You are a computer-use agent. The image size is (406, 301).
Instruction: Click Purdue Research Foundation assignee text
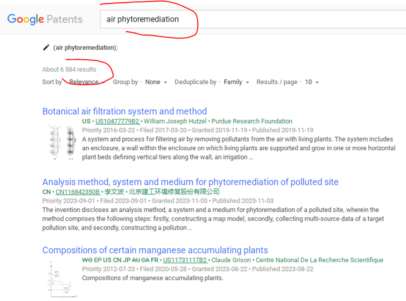[252, 121]
